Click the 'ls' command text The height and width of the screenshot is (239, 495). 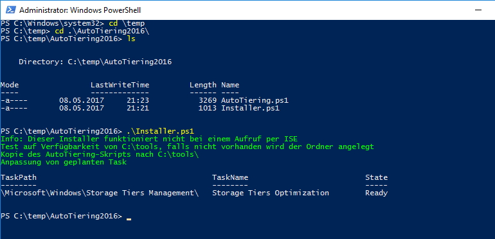(x=131, y=39)
